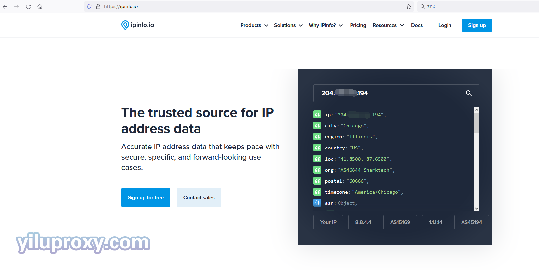539x270 pixels.
Task: Click the results scrollbar up arrow
Action: (477, 110)
